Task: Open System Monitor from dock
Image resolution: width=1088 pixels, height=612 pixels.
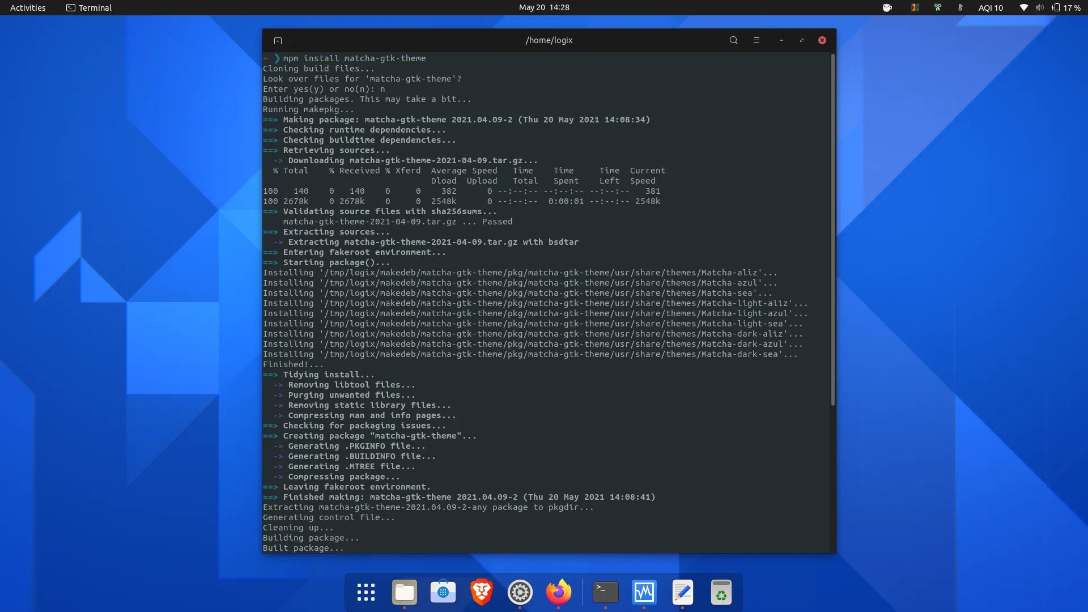Action: pyautogui.click(x=644, y=592)
